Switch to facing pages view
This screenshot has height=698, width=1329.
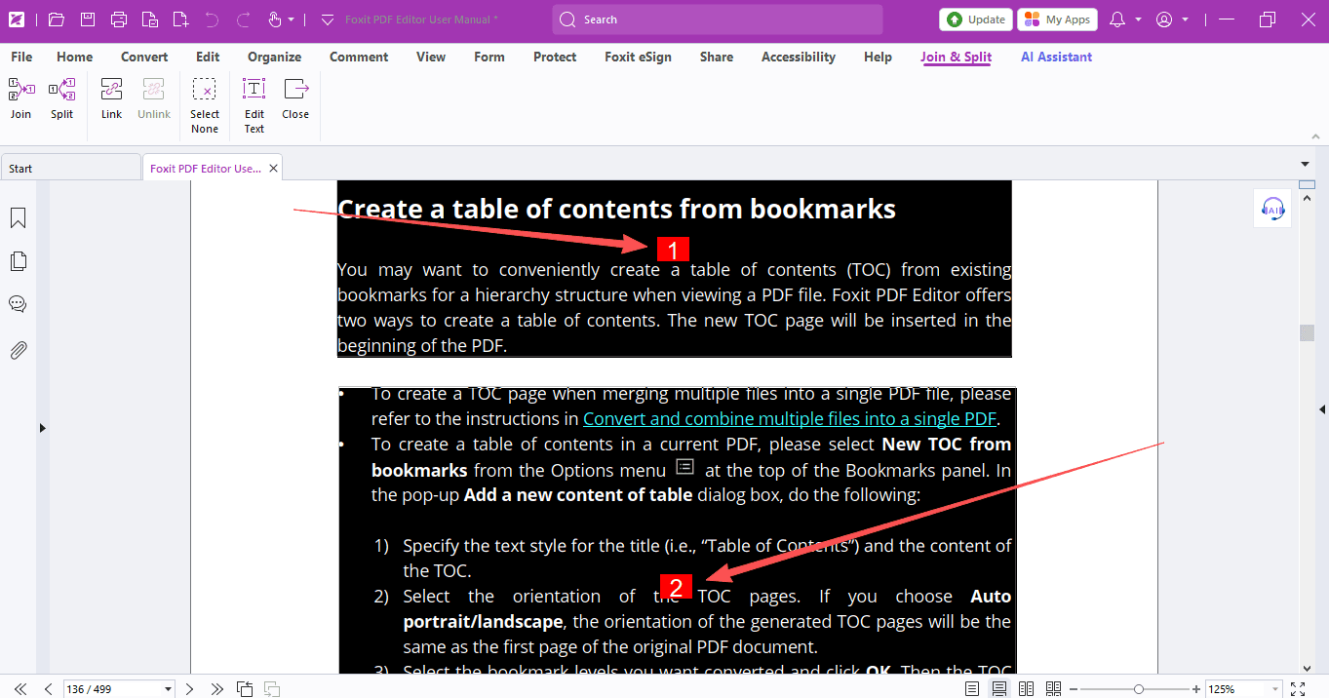click(x=1026, y=689)
